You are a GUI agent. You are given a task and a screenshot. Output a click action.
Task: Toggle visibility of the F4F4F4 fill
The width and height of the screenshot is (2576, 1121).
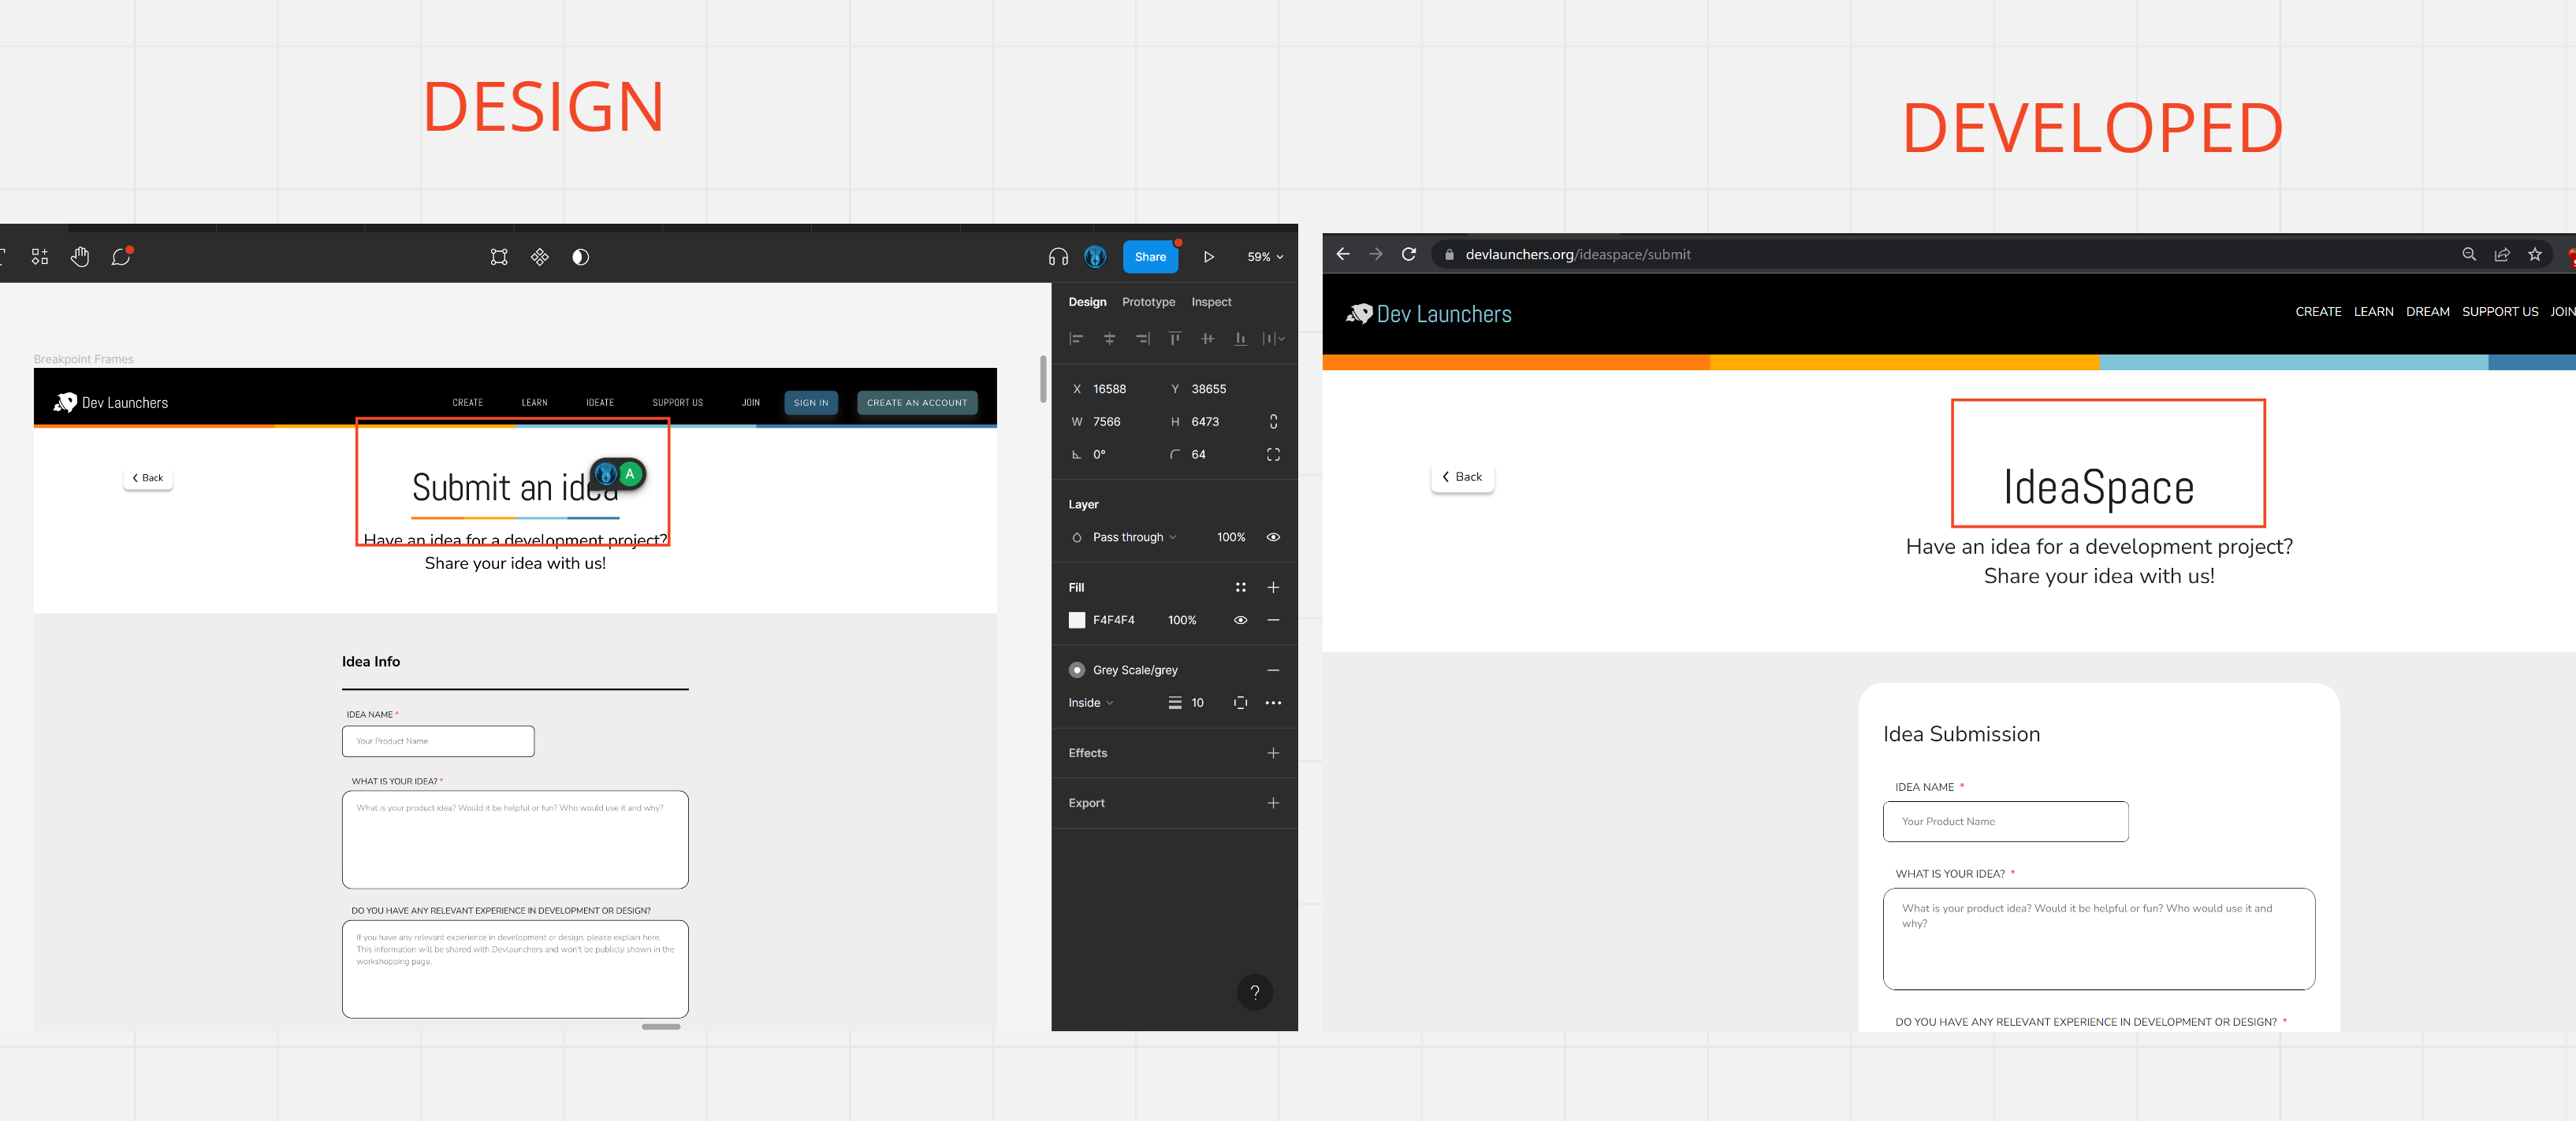[1240, 621]
